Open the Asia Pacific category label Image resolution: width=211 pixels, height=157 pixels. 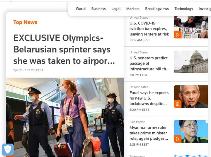click(x=137, y=122)
